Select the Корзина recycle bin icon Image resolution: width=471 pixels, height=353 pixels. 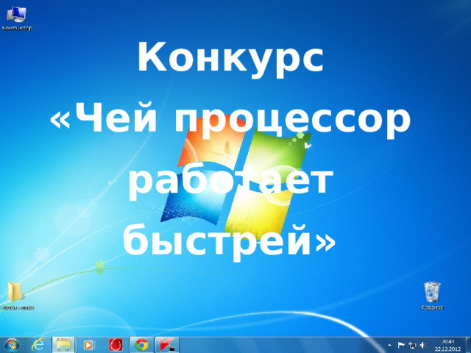pyautogui.click(x=432, y=296)
